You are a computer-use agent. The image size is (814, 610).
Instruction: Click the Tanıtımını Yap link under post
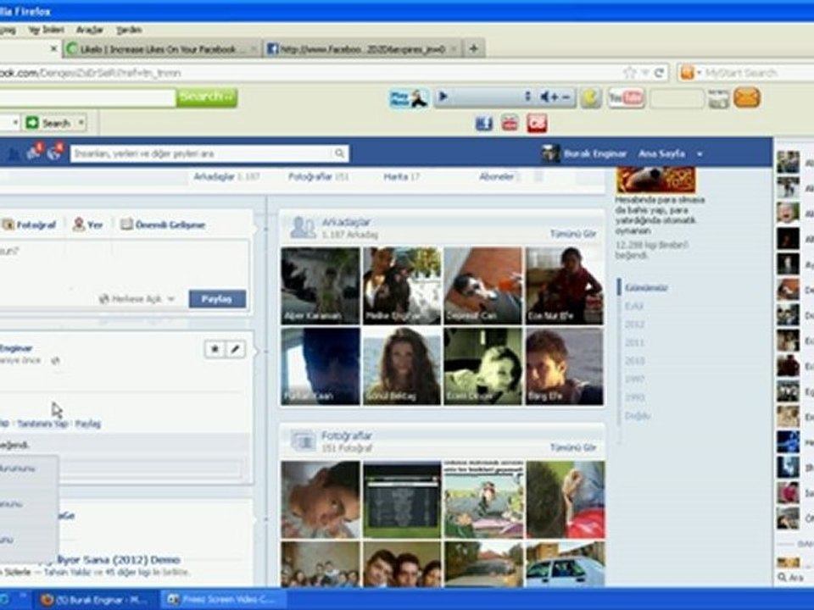[42, 424]
